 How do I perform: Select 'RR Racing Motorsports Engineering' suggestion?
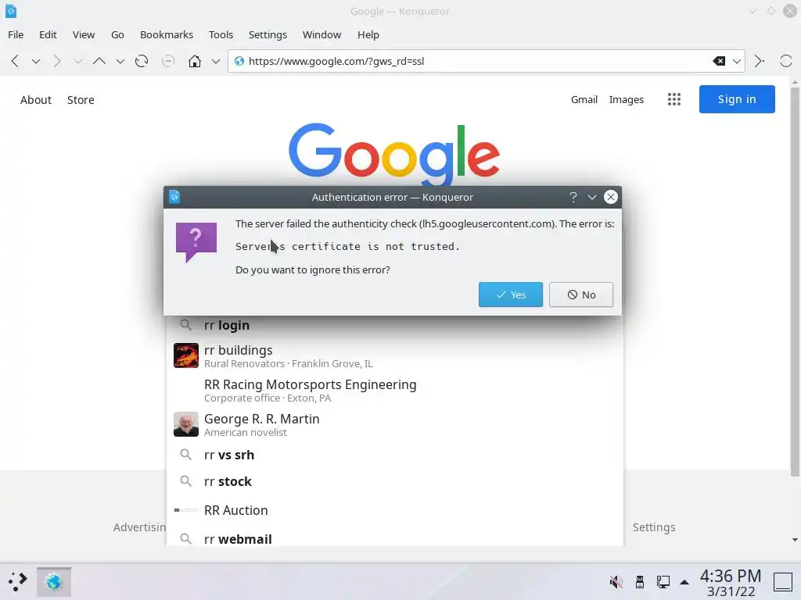394,391
